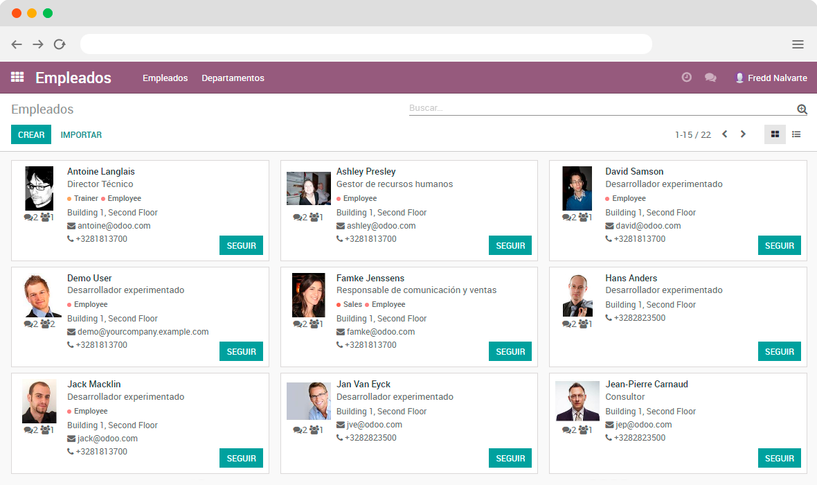817x485 pixels.
Task: Click the activities clock icon
Action: [686, 78]
